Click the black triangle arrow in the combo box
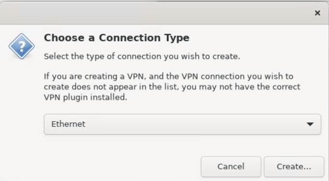Screen dimensions: 329x181 (310, 124)
